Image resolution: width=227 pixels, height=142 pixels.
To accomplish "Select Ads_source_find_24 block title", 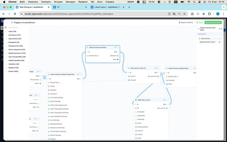I will tap(138, 68).
